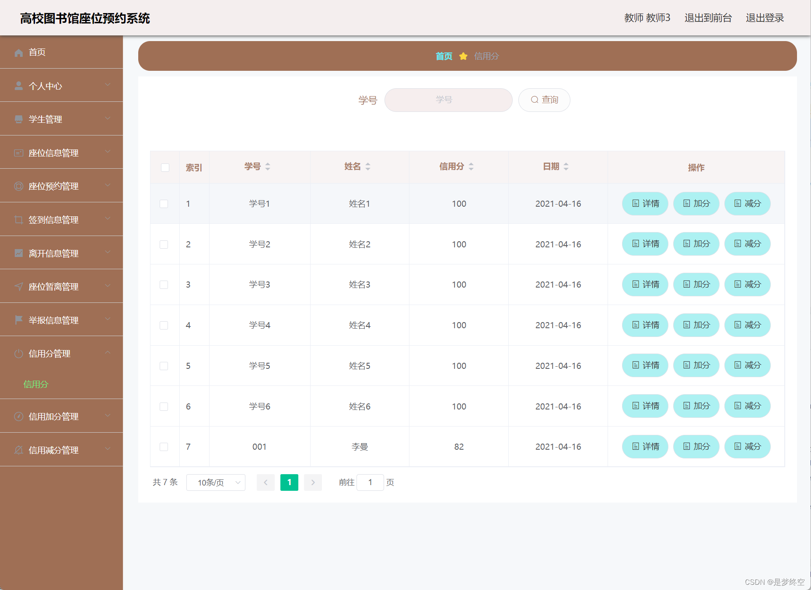Click the star icon in the breadcrumb bar

click(463, 56)
